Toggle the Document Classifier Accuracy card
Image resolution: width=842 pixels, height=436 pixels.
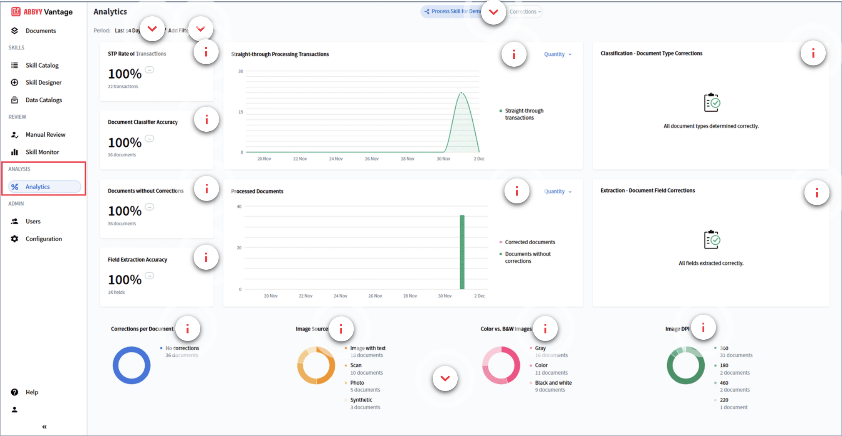149,138
